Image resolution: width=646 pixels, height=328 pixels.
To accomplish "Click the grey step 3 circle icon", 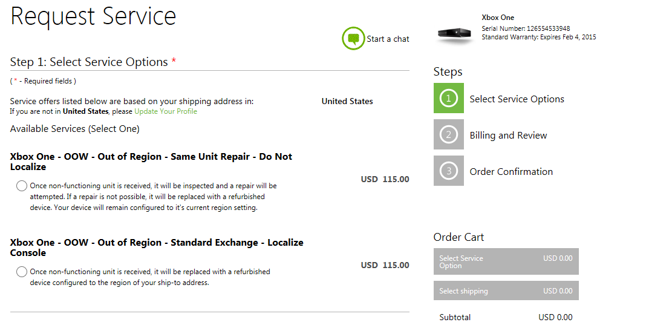I will 449,171.
